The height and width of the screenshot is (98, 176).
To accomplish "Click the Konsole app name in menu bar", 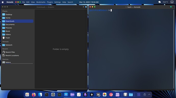I will 10,2.
